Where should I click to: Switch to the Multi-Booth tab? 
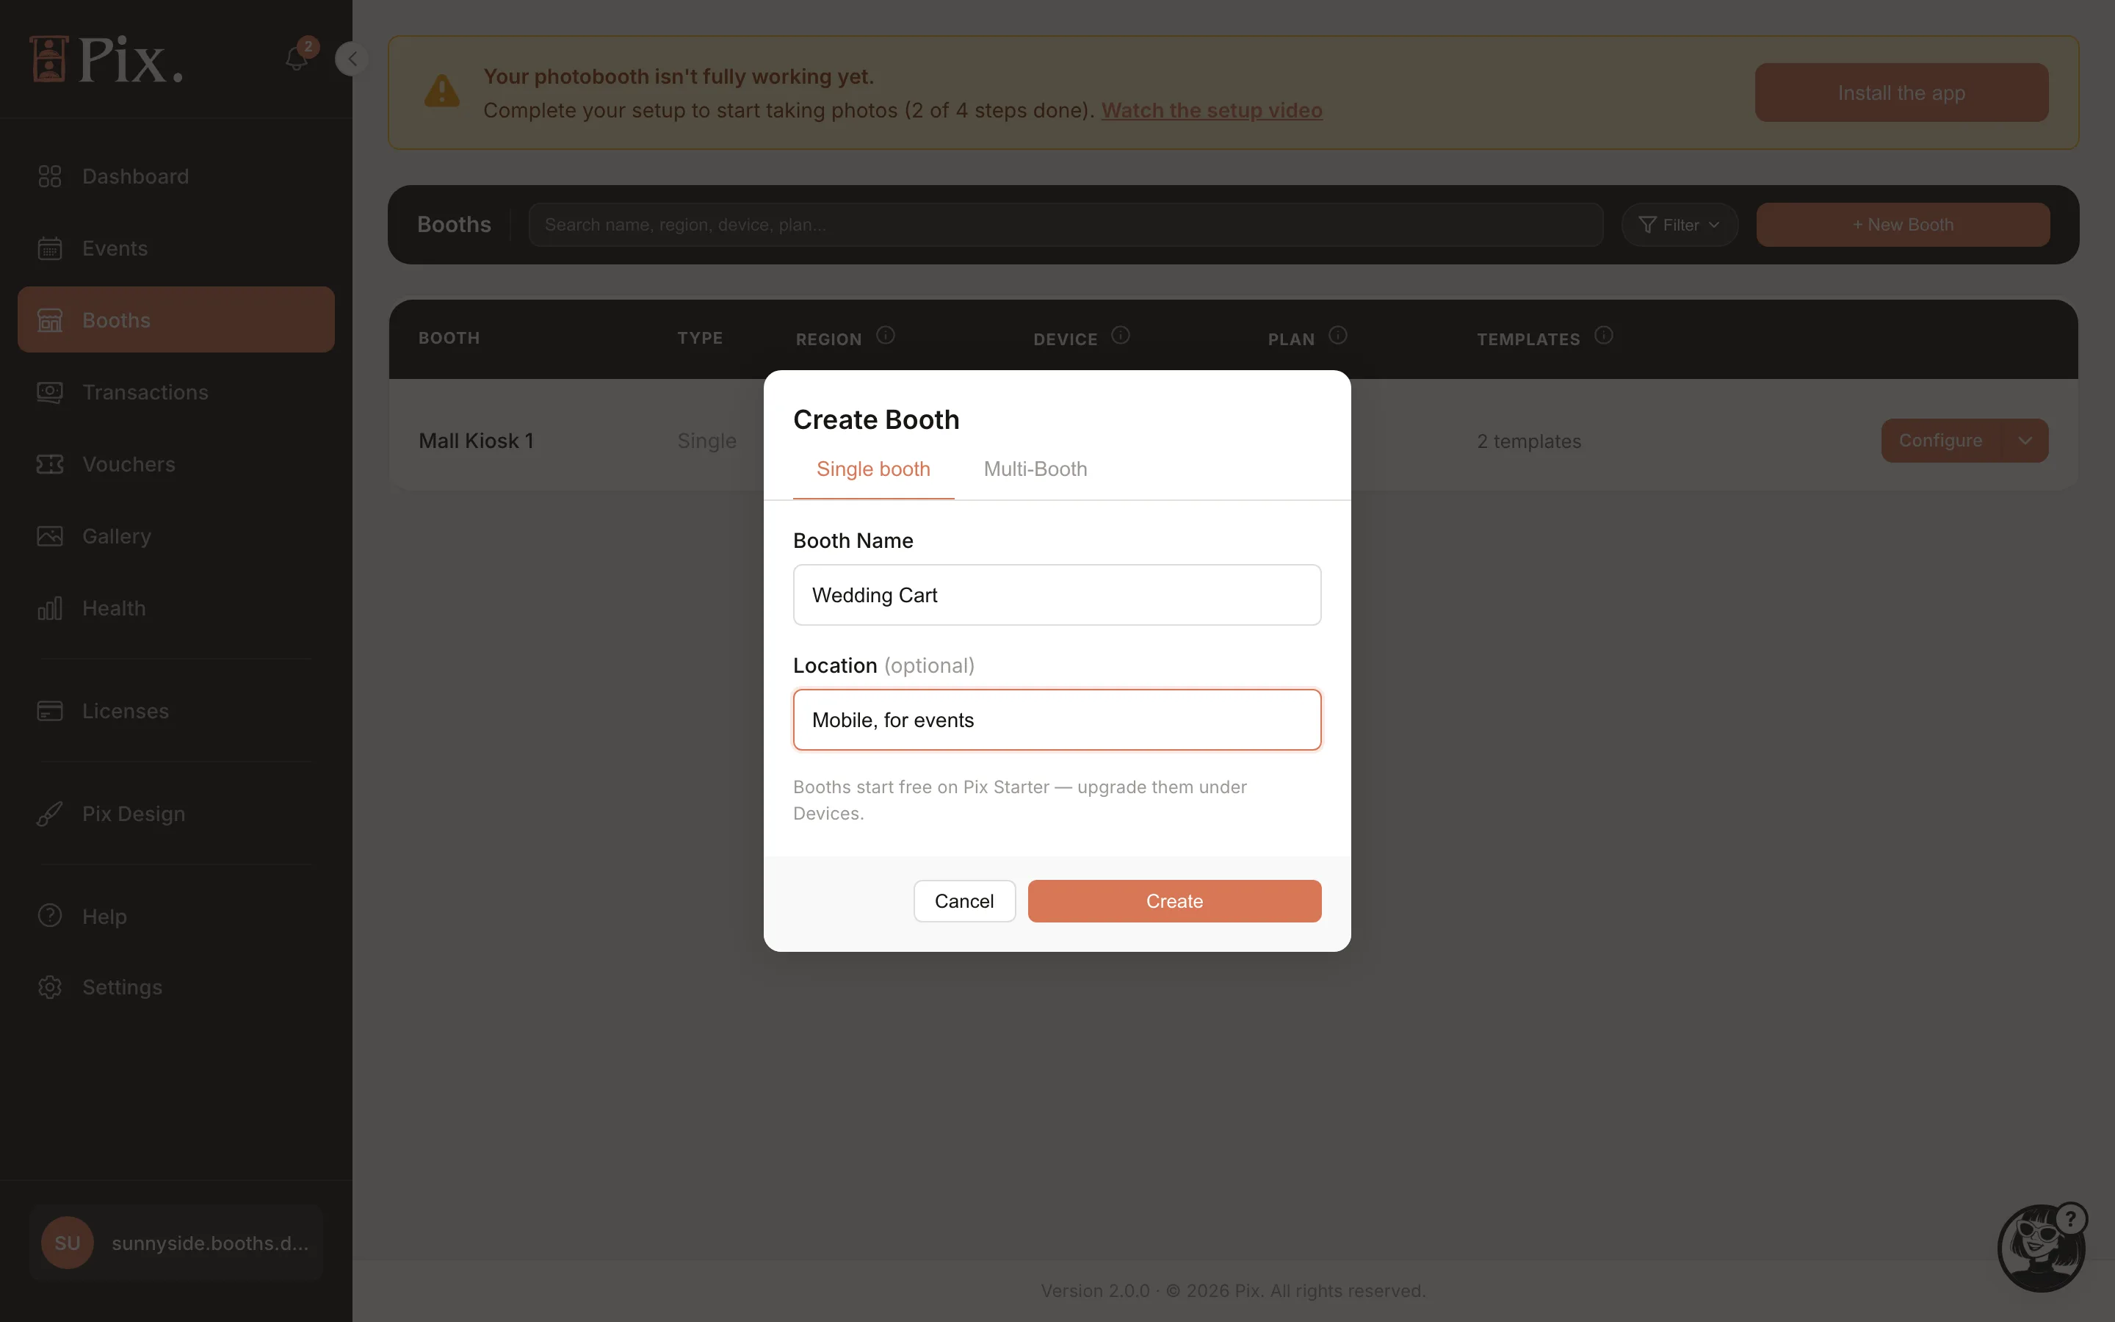pyautogui.click(x=1035, y=469)
